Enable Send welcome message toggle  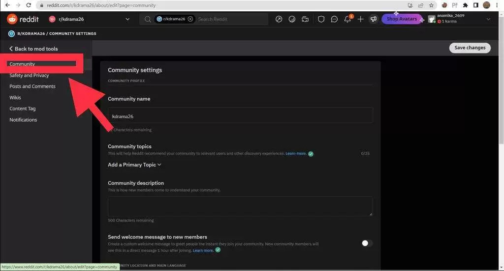(x=367, y=244)
